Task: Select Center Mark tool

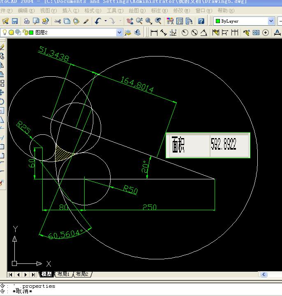Action: 266,33
